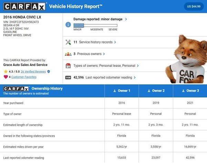This screenshot has height=166, width=207.
Task: Click the verified checkmark badge icon
Action: tap(49, 72)
